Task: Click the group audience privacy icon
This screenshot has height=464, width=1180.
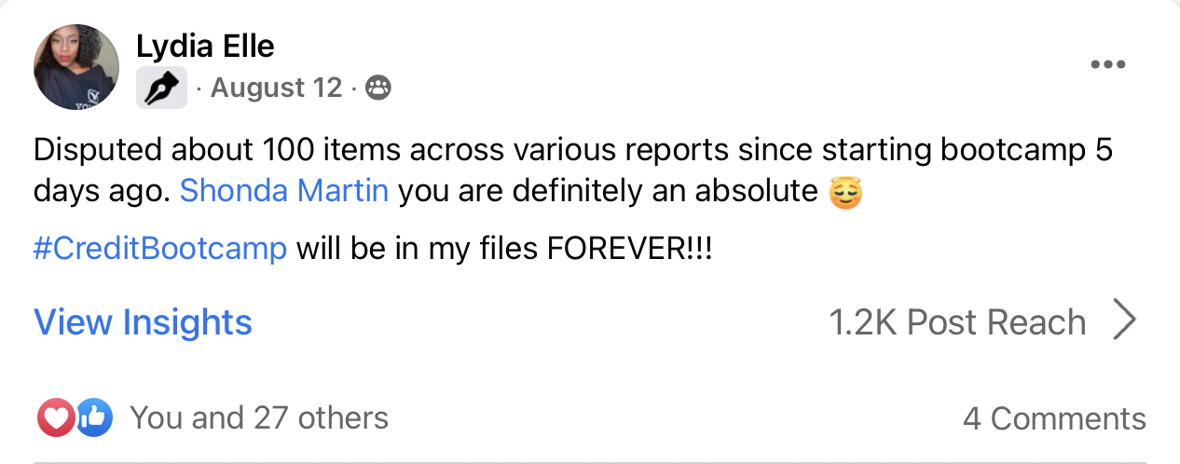Action: coord(377,89)
